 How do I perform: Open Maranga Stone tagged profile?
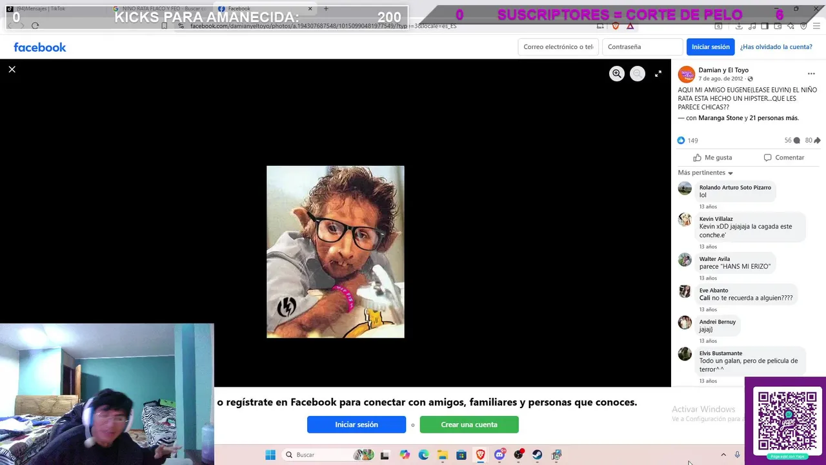point(721,118)
